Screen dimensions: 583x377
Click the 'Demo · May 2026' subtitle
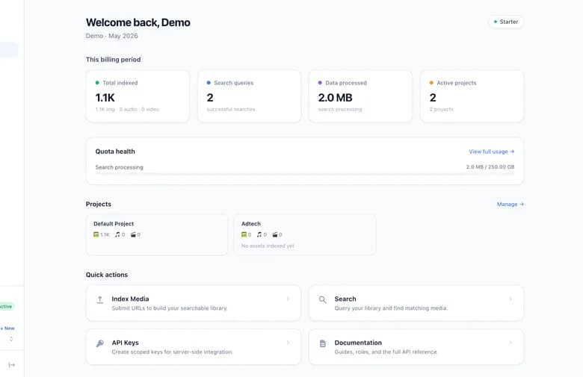(112, 36)
